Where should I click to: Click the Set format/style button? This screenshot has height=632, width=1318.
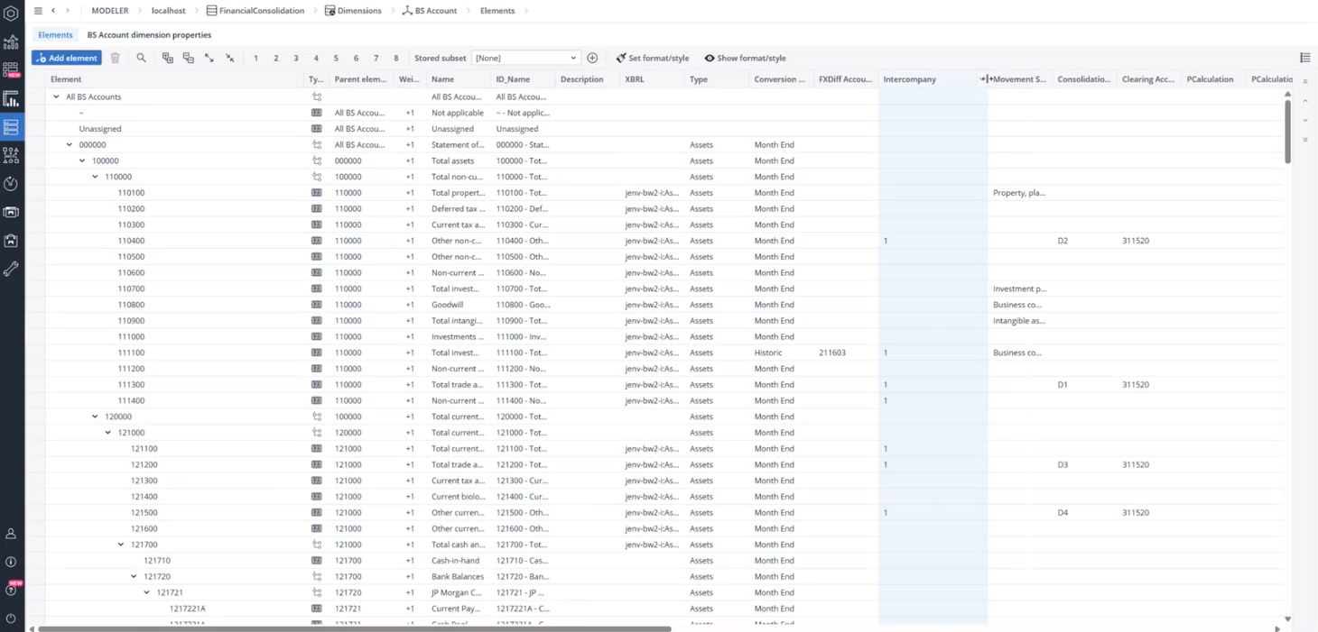pyautogui.click(x=652, y=58)
